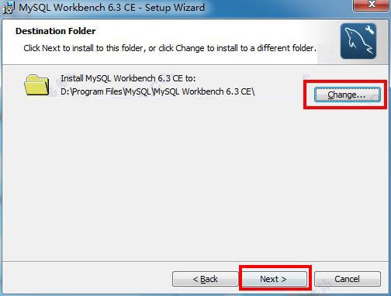Proceed with the Next > button
Image resolution: width=391 pixels, height=296 pixels.
click(274, 279)
